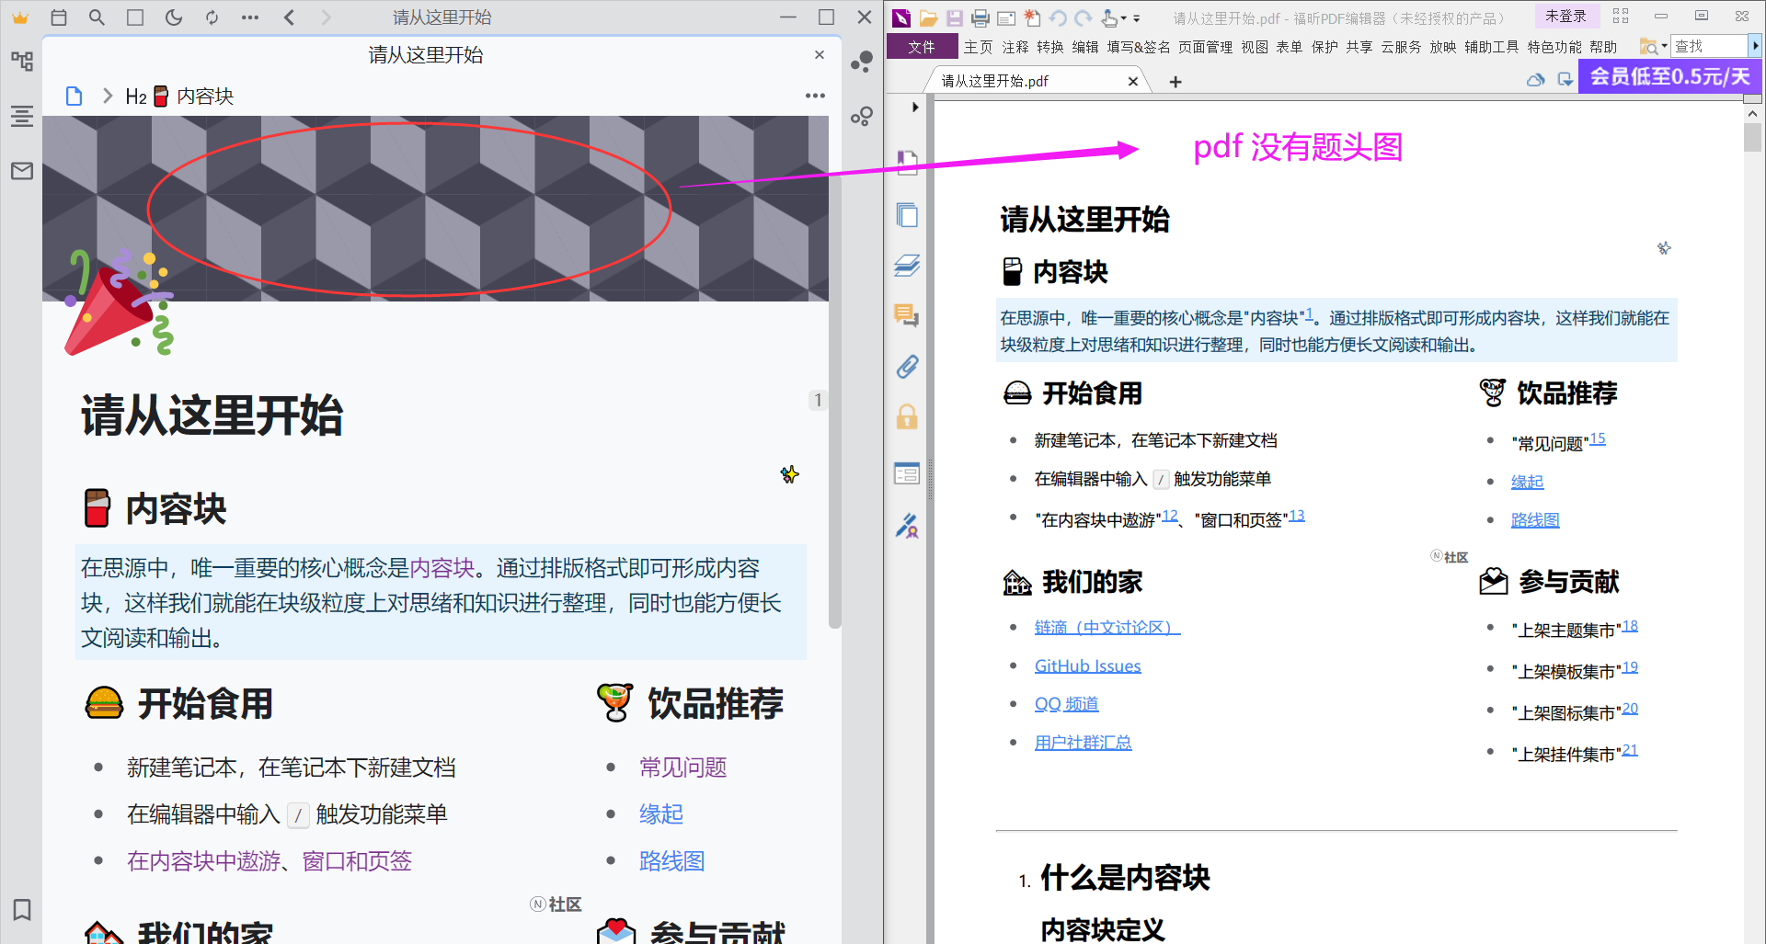This screenshot has height=944, width=1766.
Task: Toggle dark mode with the moon icon
Action: click(174, 17)
